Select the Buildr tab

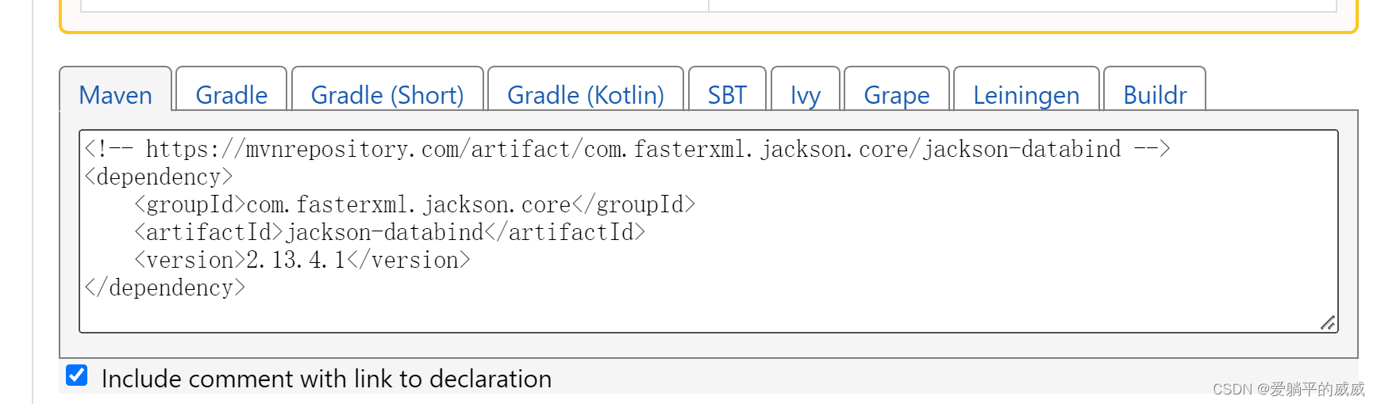1155,90
